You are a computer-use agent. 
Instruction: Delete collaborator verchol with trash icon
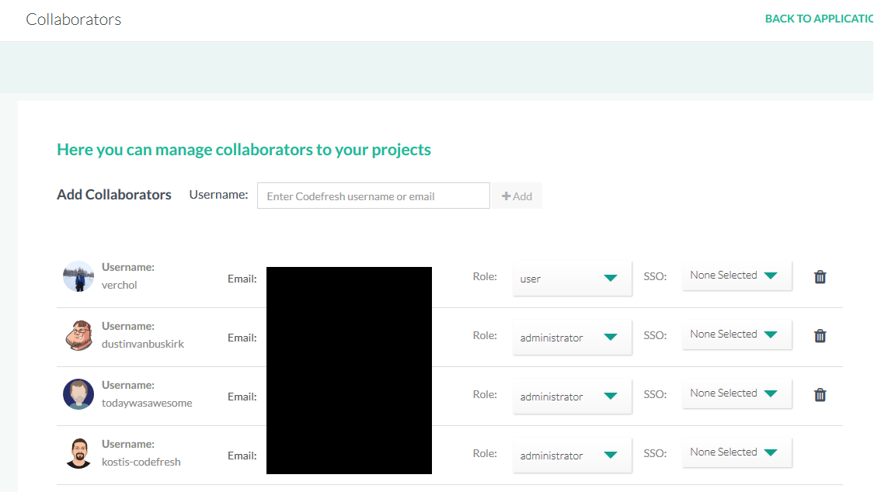coord(820,277)
